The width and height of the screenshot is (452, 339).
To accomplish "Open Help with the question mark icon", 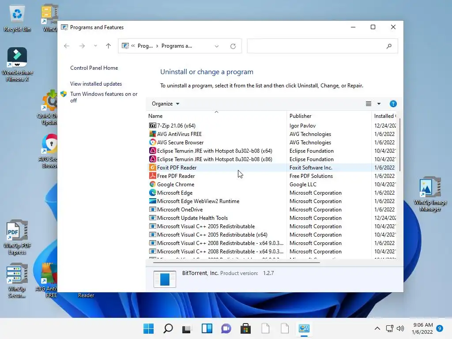I will (393, 104).
